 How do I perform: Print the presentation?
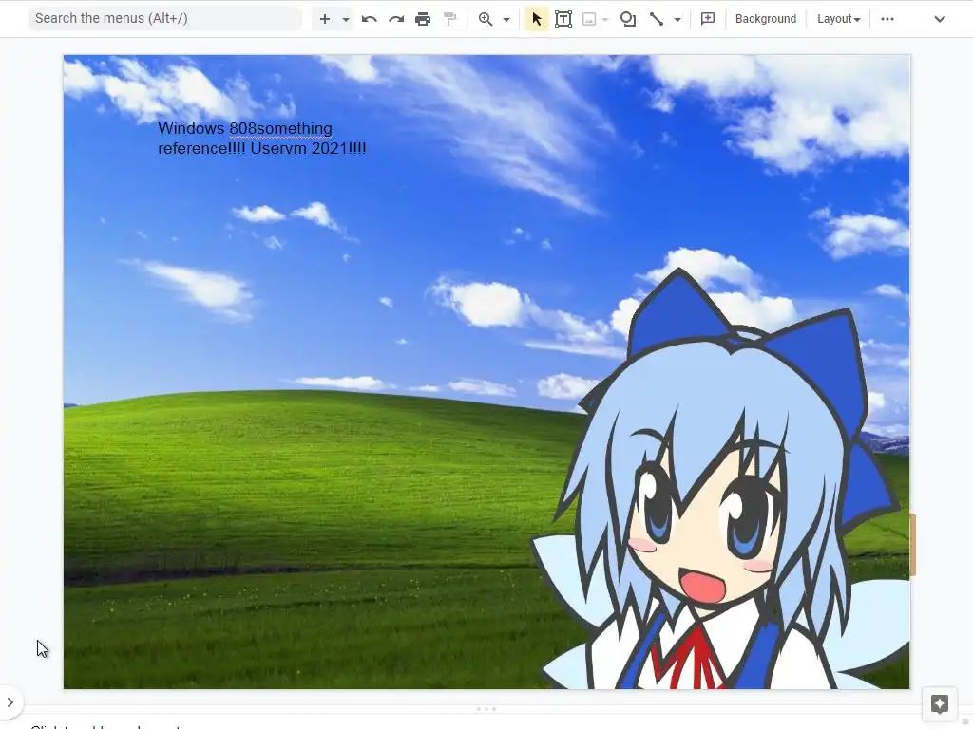click(x=423, y=19)
